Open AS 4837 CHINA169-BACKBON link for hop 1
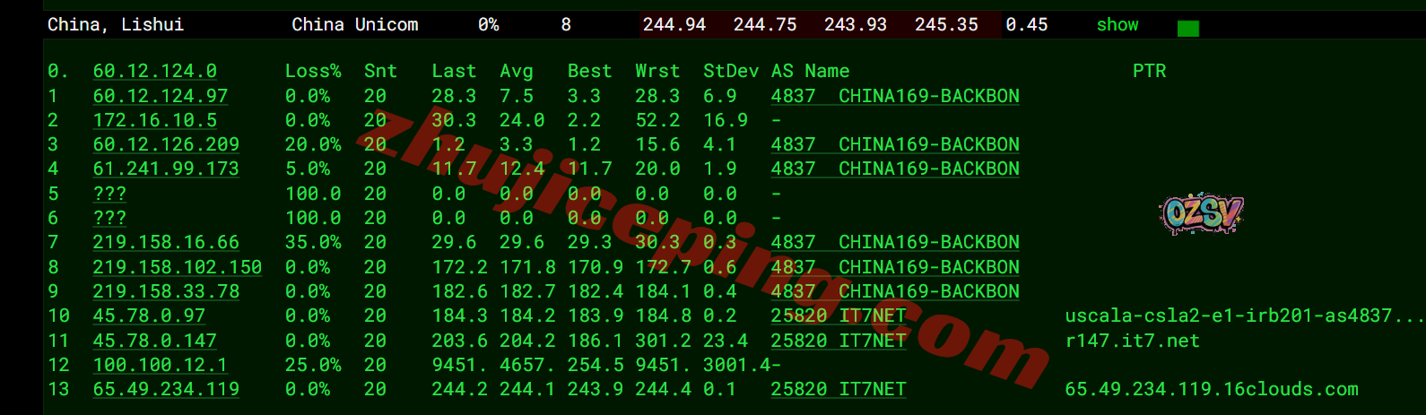The image size is (1426, 415). click(894, 96)
